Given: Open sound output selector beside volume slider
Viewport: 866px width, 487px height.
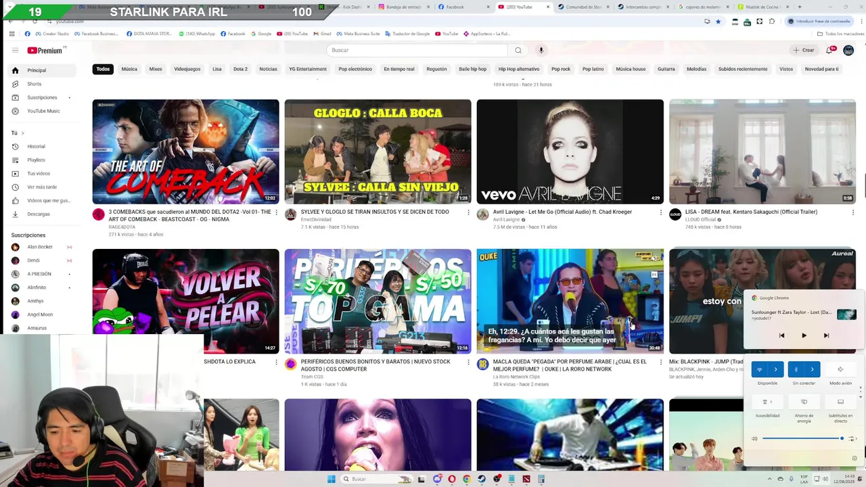Looking at the screenshot, I should (852, 438).
